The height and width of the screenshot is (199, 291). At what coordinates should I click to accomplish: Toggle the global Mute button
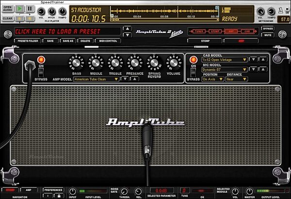tap(268, 35)
